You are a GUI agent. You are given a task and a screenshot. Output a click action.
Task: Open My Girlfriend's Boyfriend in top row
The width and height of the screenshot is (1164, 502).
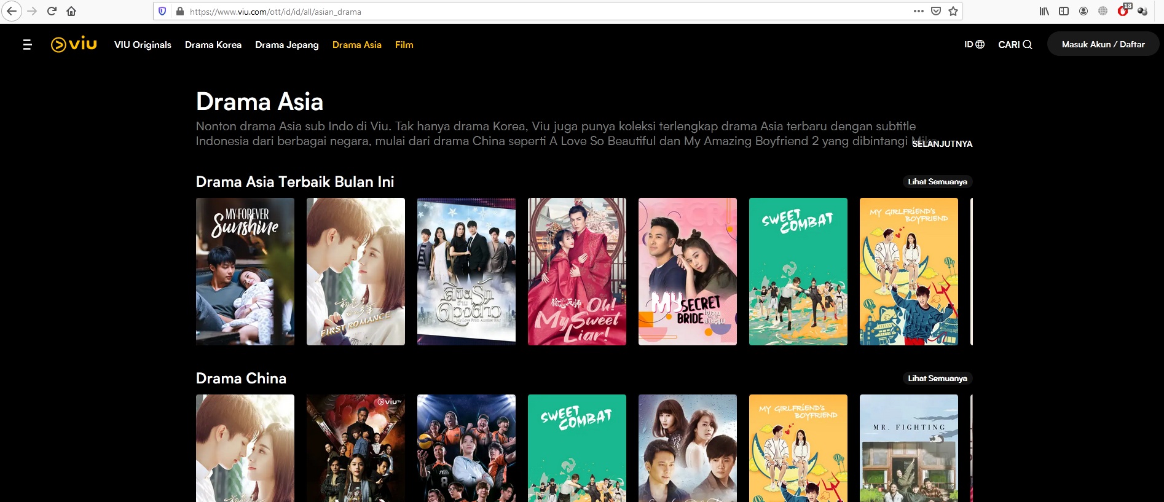[x=909, y=272]
